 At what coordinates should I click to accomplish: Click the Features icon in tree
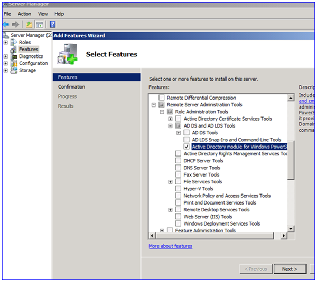tap(14, 50)
